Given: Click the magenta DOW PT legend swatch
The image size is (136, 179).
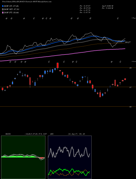Looking at the screenshot, I should pos(3,12).
